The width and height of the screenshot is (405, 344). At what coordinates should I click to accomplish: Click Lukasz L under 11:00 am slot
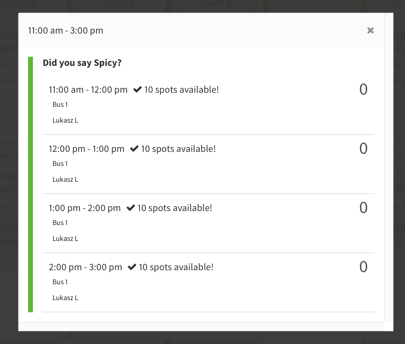tap(65, 120)
